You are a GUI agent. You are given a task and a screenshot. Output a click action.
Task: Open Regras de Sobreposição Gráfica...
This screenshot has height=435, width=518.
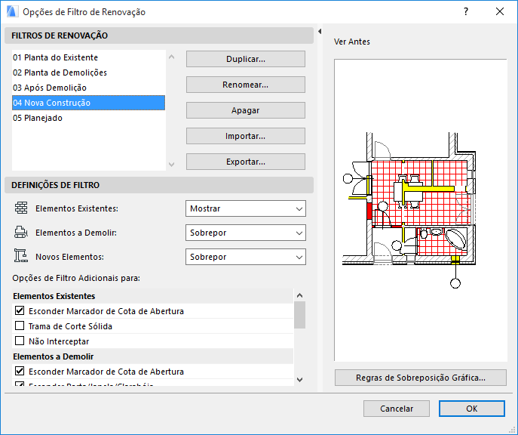click(x=420, y=378)
